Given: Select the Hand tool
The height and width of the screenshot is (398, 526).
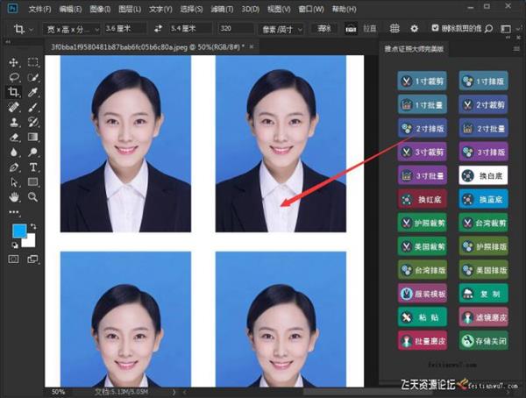Looking at the screenshot, I should 13,196.
